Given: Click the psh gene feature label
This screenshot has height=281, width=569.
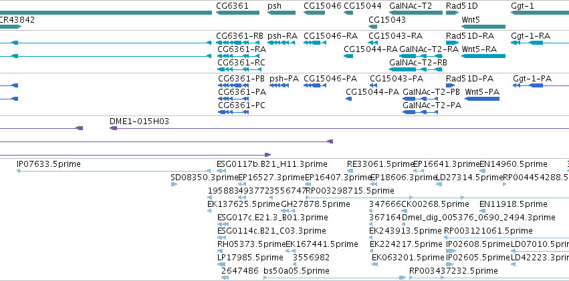Looking at the screenshot, I should point(274,6).
